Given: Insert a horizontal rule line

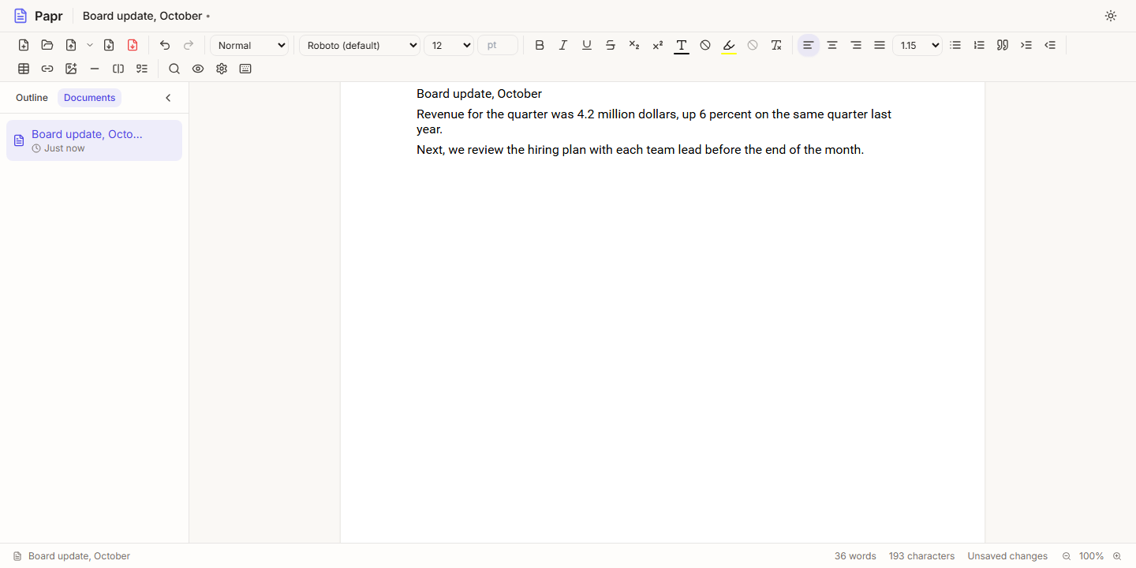Looking at the screenshot, I should pyautogui.click(x=95, y=69).
